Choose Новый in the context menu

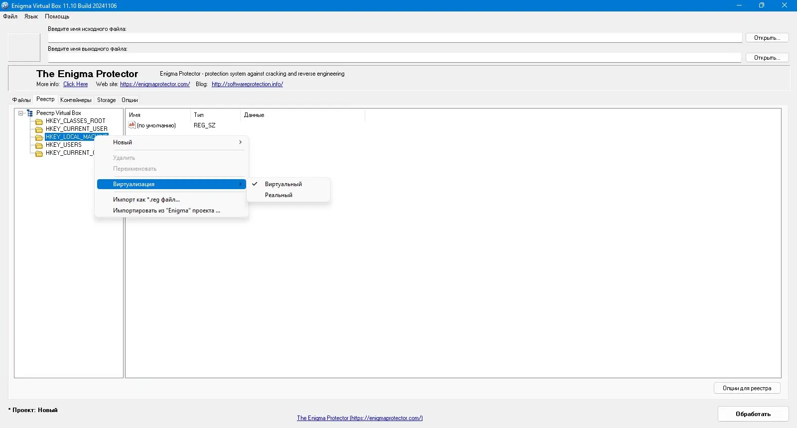171,142
